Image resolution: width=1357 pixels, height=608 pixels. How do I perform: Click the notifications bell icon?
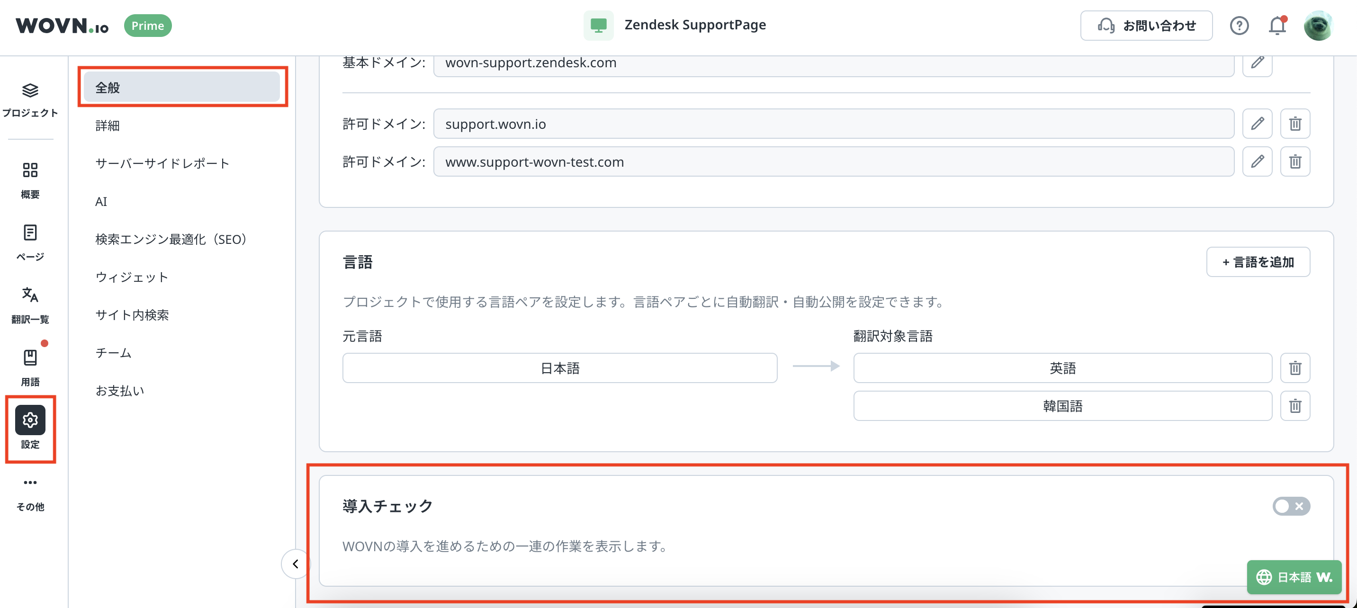1277,25
